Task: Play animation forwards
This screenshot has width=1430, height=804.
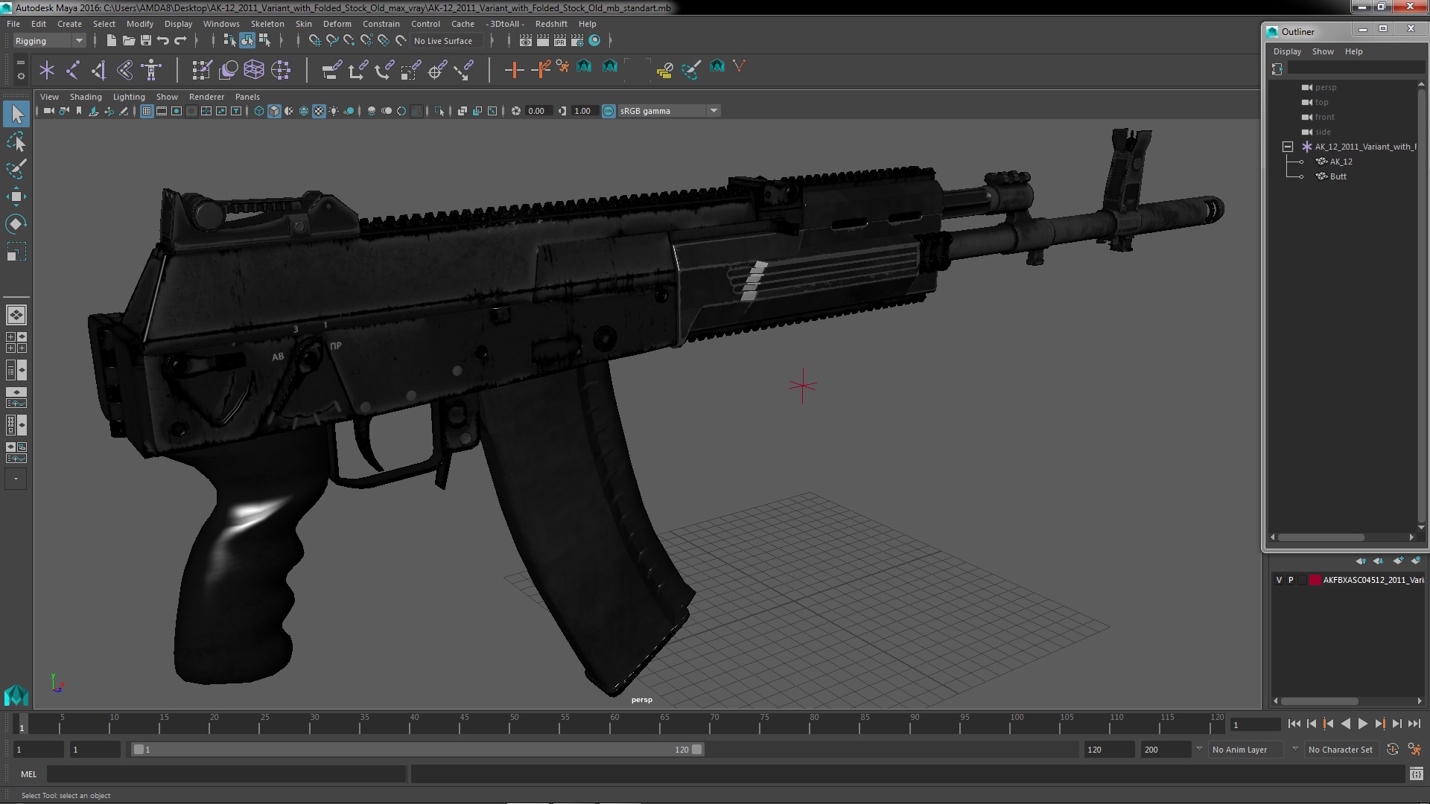Action: [1362, 724]
